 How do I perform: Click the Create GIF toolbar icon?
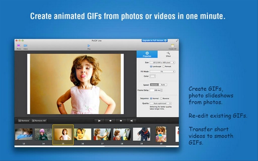172,46
